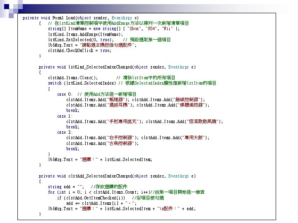The height and width of the screenshot is (223, 298).
Task: Click the "右手控制器" string
Action: pyautogui.click(x=121, y=138)
